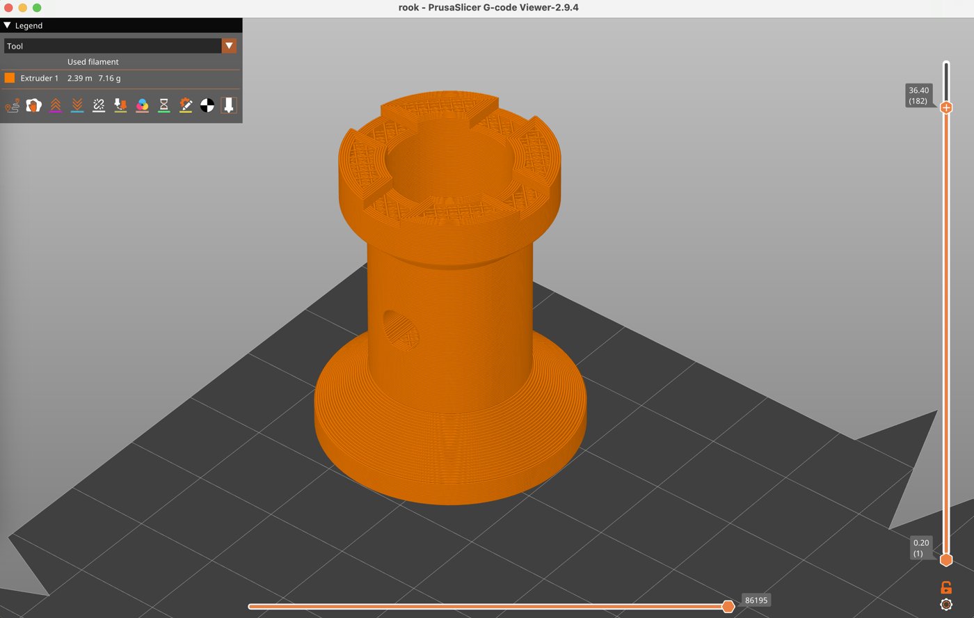The height and width of the screenshot is (618, 974).
Task: Toggle deretractions visibility icon
Action: pos(77,105)
